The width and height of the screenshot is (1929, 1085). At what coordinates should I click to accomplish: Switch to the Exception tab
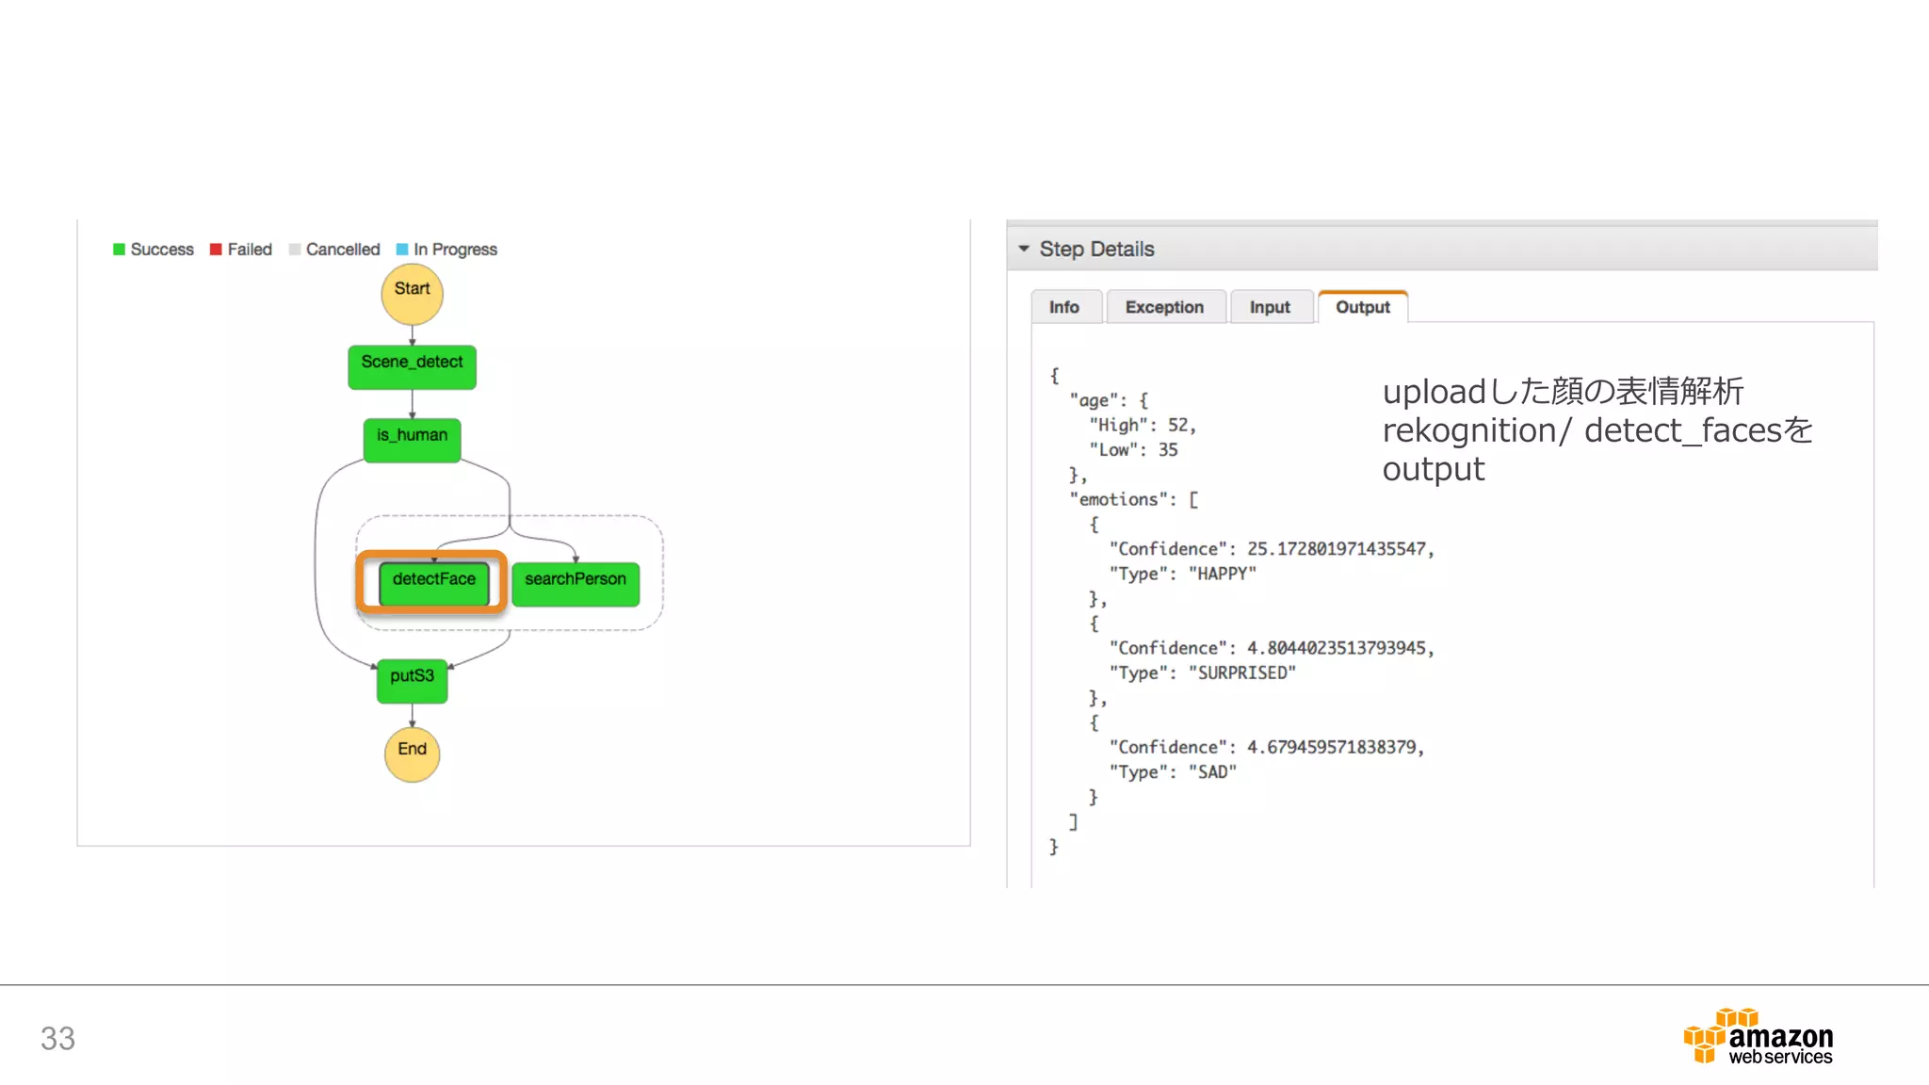(x=1164, y=307)
